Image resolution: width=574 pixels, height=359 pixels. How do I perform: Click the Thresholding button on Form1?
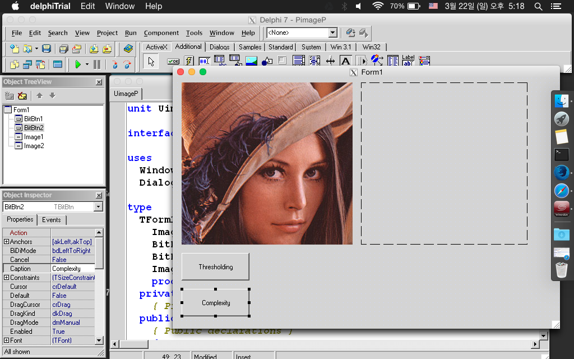pyautogui.click(x=215, y=267)
